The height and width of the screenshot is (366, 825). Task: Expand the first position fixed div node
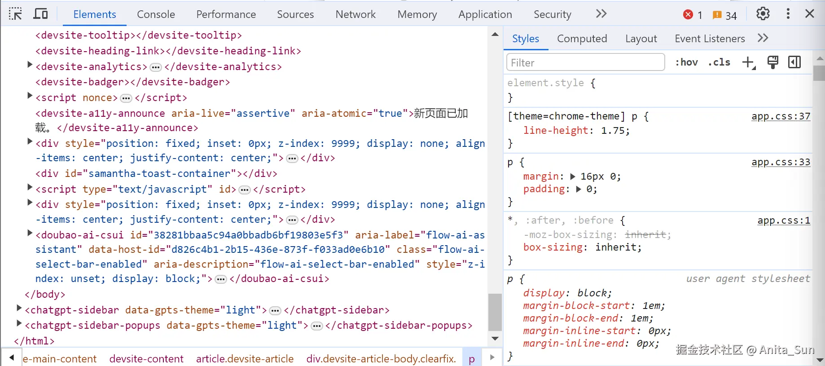click(30, 142)
